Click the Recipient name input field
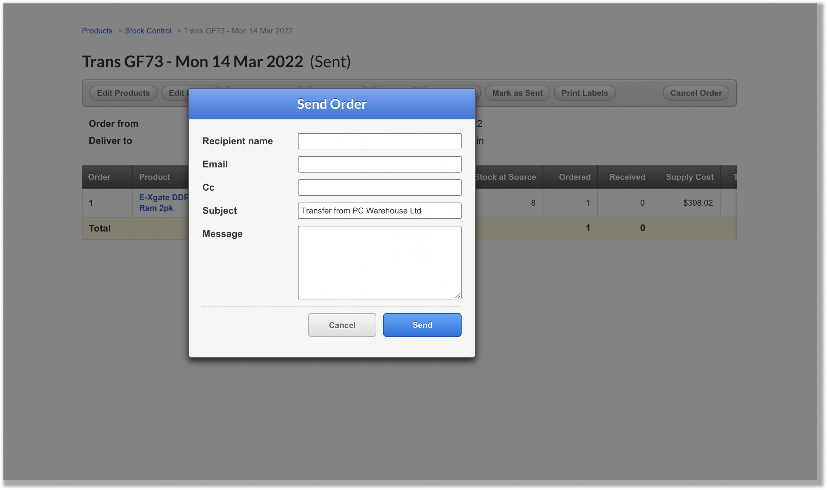 pos(379,141)
